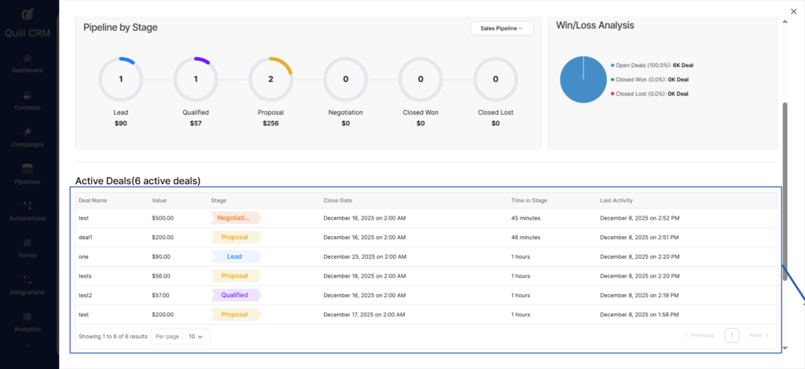
Task: Open Automations from the sidebar icon
Action: 28,205
